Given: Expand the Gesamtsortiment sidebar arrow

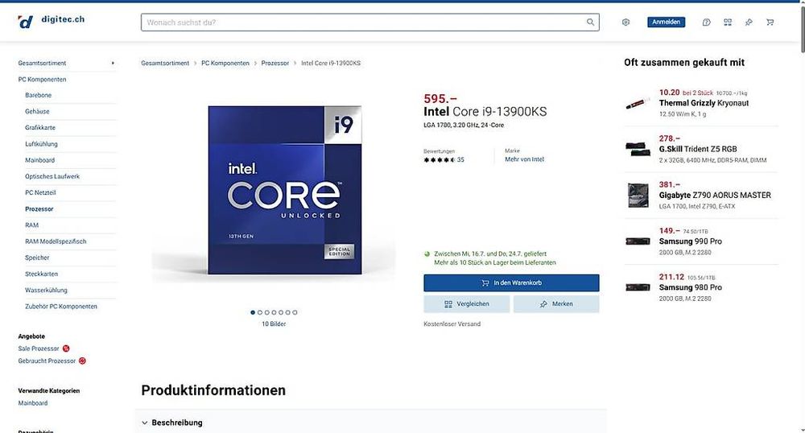Looking at the screenshot, I should point(113,63).
